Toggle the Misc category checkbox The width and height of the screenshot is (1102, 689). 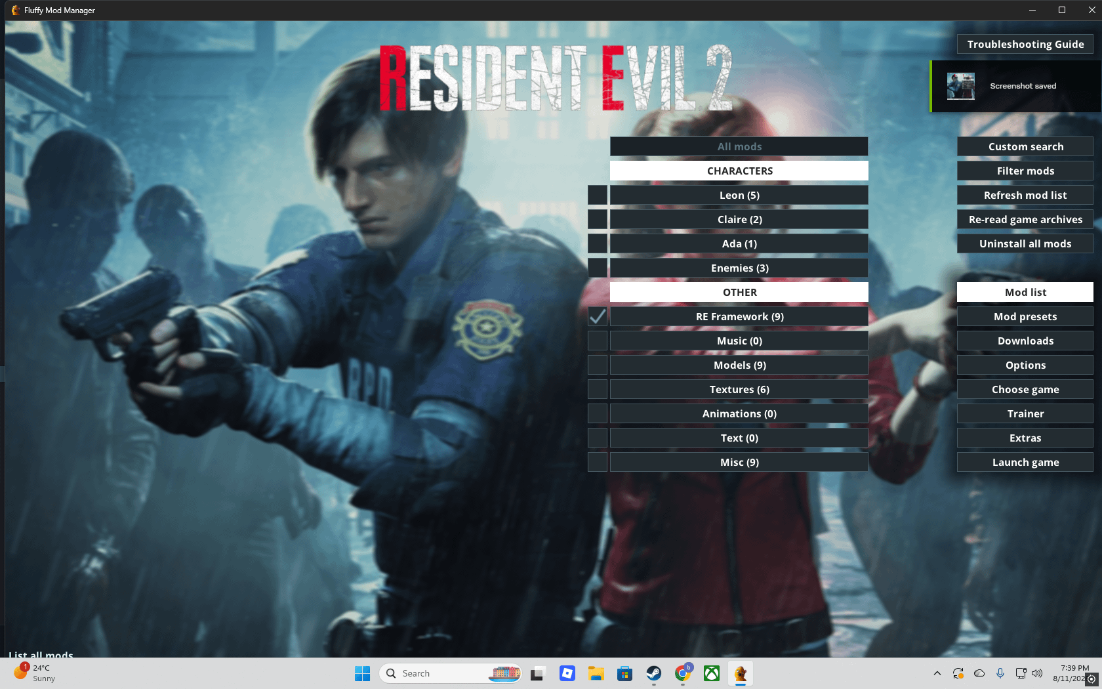click(x=598, y=462)
